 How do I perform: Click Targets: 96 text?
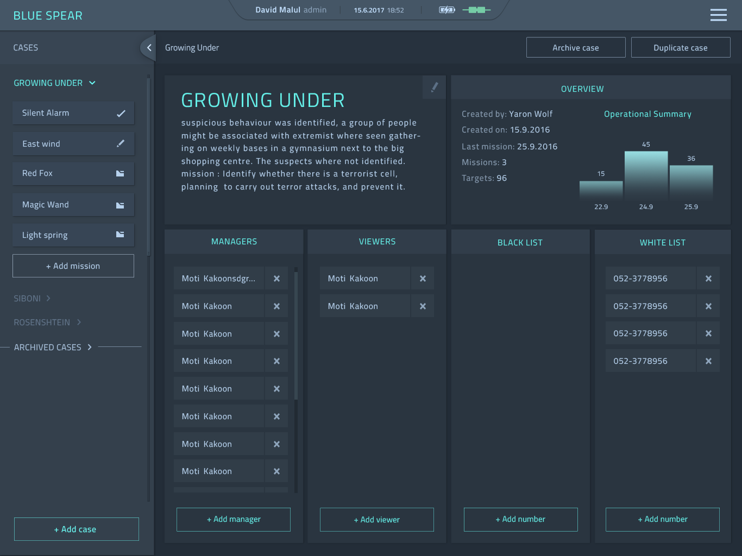(x=484, y=178)
